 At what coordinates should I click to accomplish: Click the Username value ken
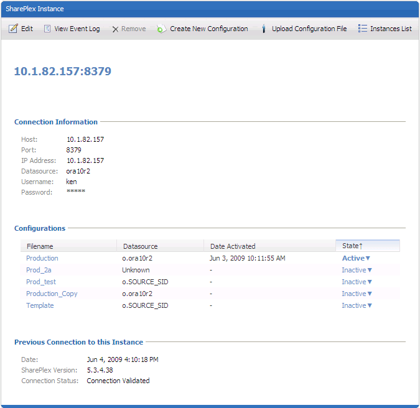72,182
